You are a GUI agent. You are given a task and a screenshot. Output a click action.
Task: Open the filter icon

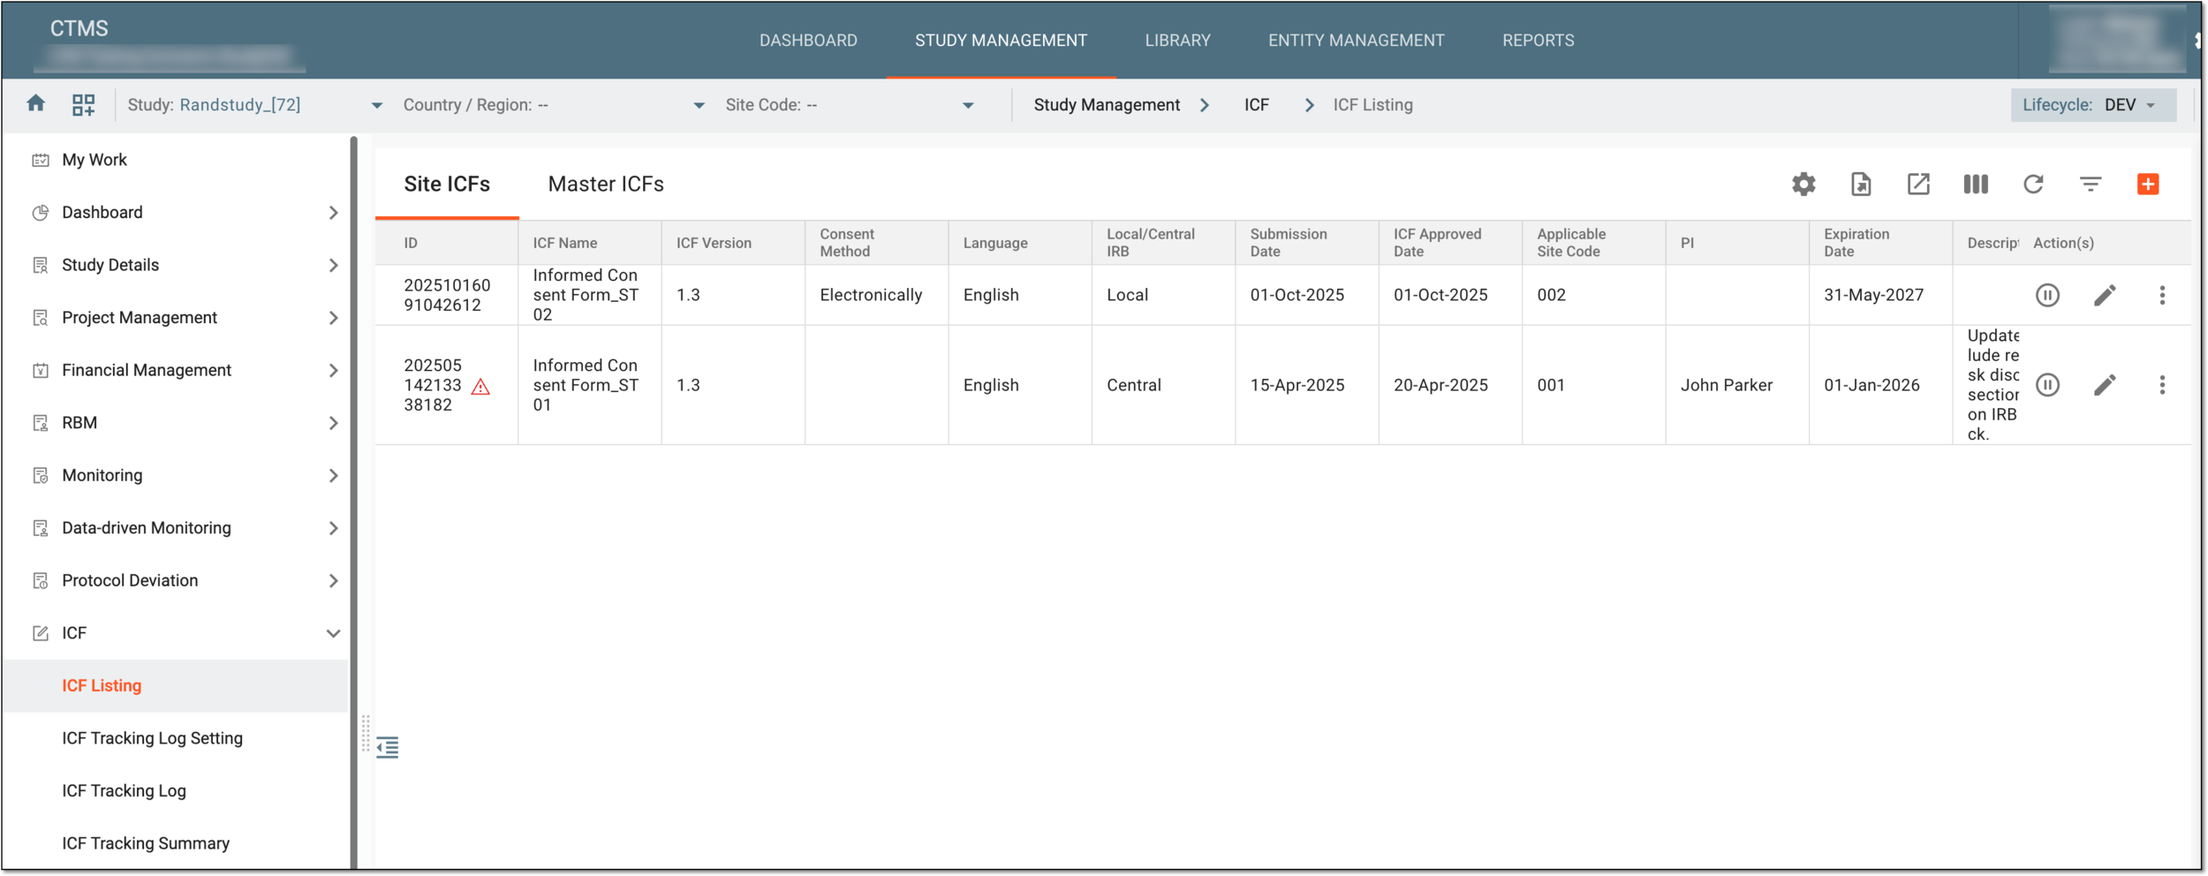click(x=2091, y=184)
